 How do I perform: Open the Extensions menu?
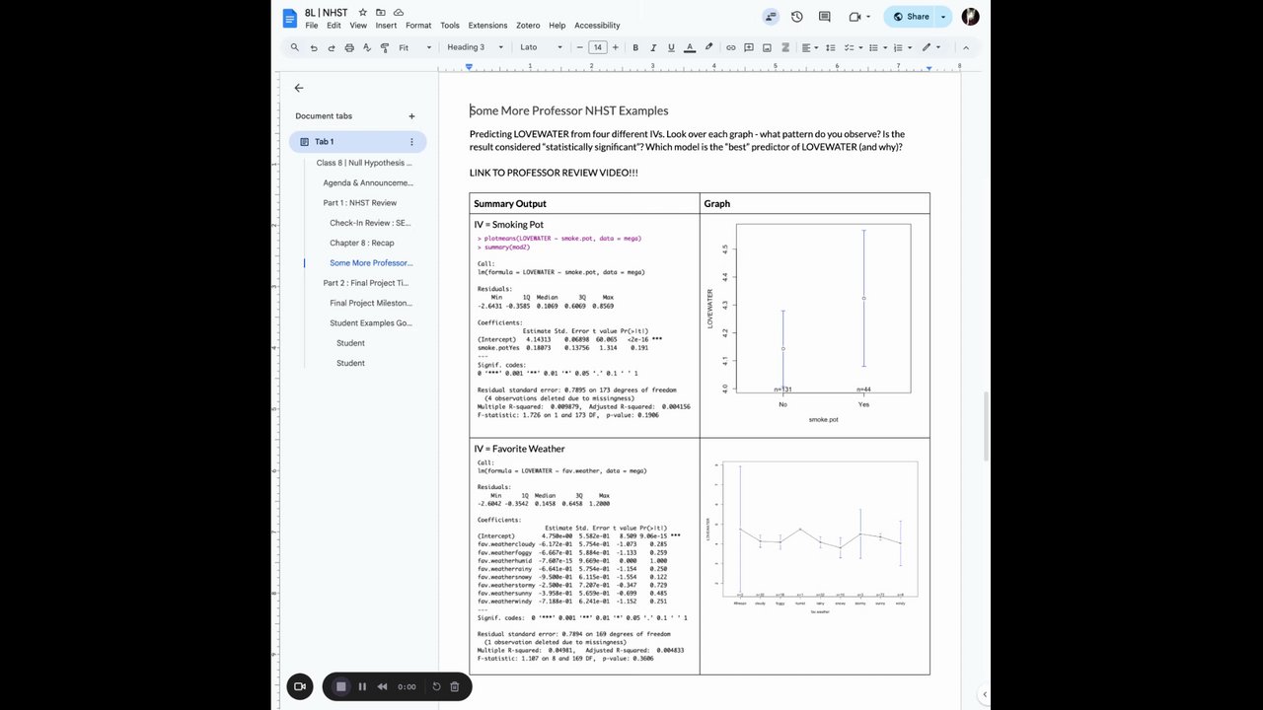pos(487,26)
